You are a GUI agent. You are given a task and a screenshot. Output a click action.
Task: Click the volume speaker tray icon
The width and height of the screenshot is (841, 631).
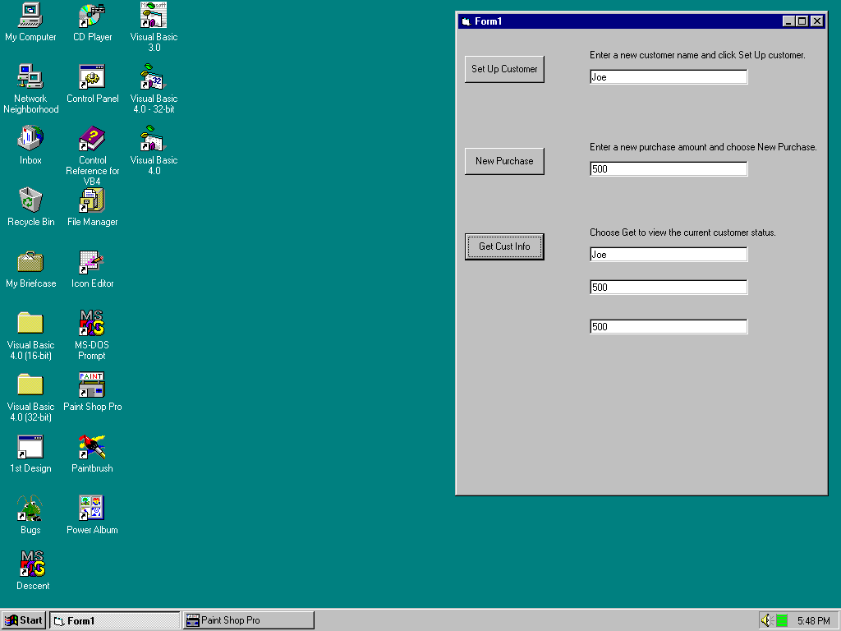coord(765,620)
